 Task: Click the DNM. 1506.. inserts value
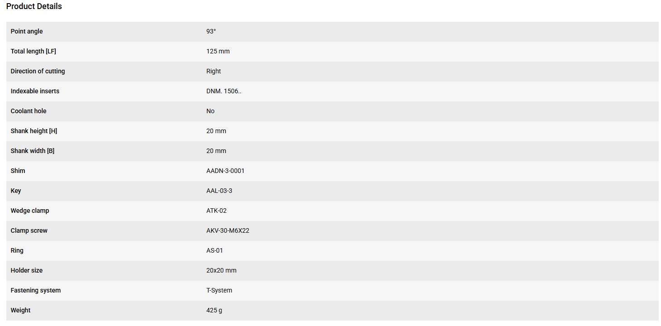[224, 91]
